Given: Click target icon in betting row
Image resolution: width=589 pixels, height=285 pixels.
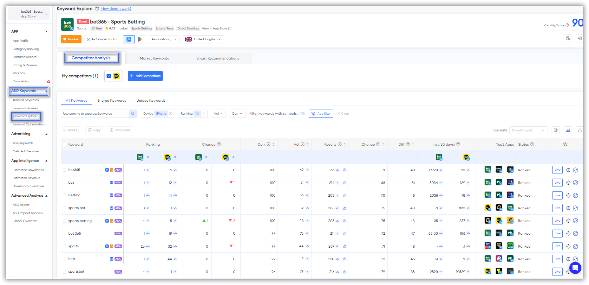Looking at the screenshot, I should (568, 195).
